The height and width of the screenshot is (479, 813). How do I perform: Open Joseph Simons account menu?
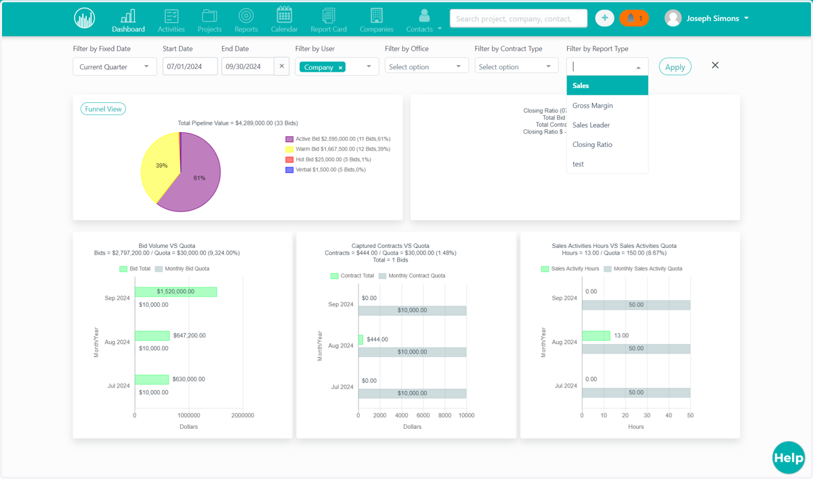pos(717,18)
